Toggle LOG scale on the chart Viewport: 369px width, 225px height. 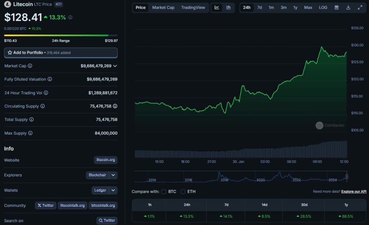pos(323,7)
